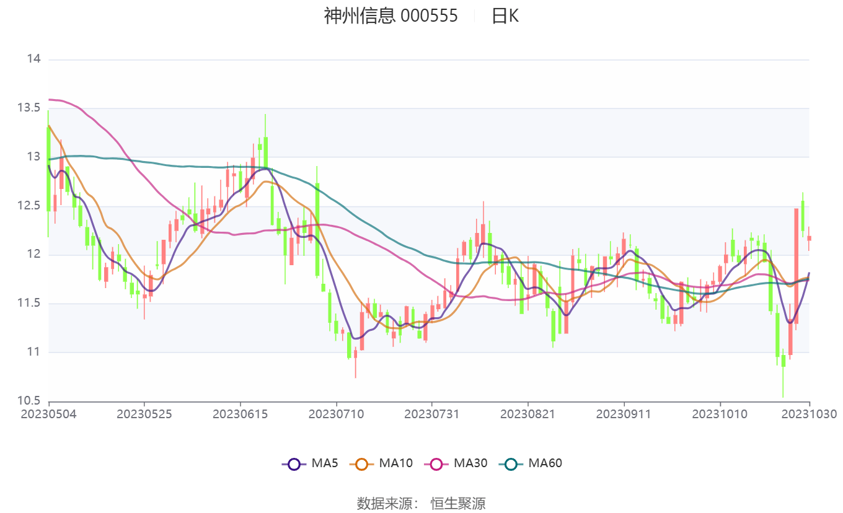
Task: Click the 20230821 date label
Action: pyautogui.click(x=527, y=414)
